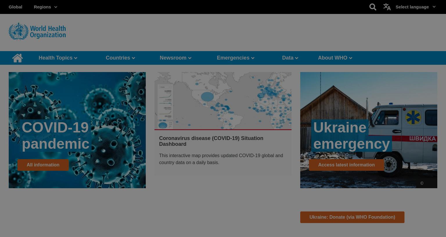Image resolution: width=446 pixels, height=237 pixels.
Task: Expand the Data menu
Action: (x=290, y=58)
